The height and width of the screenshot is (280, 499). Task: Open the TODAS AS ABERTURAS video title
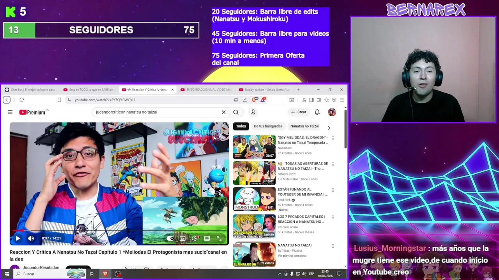coord(303,166)
